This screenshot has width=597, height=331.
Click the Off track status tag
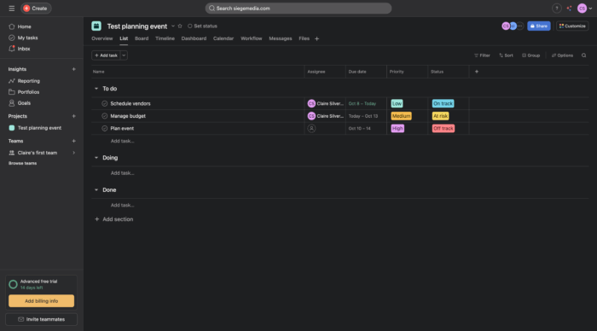point(443,128)
